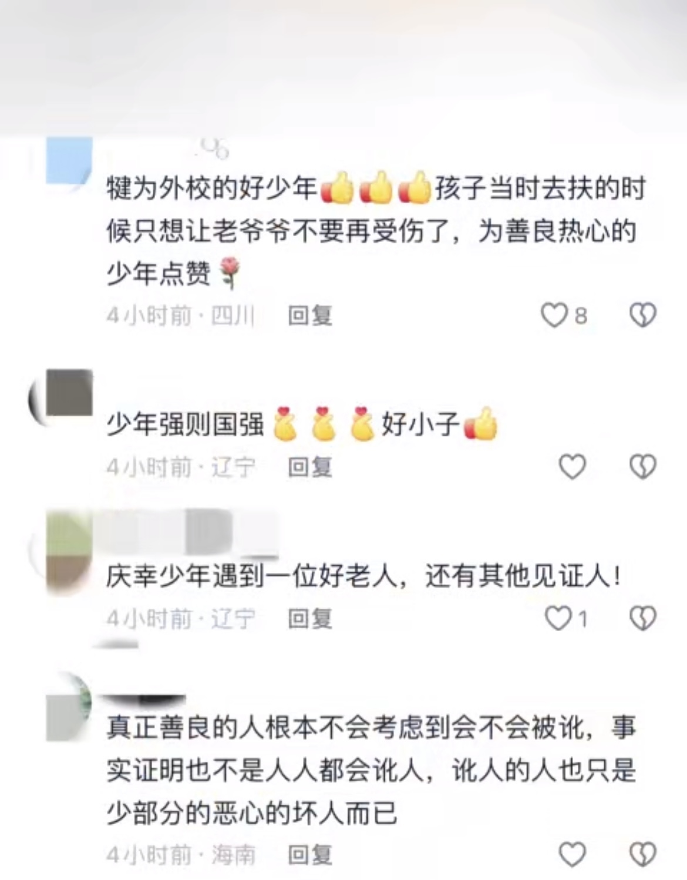Tap 回复 under the 少年强则国强 comment
Screen dimensions: 687x880
click(x=310, y=467)
